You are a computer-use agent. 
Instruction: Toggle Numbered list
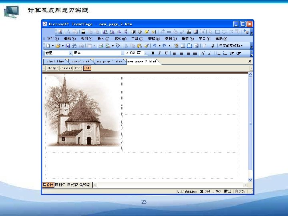pos(218,53)
